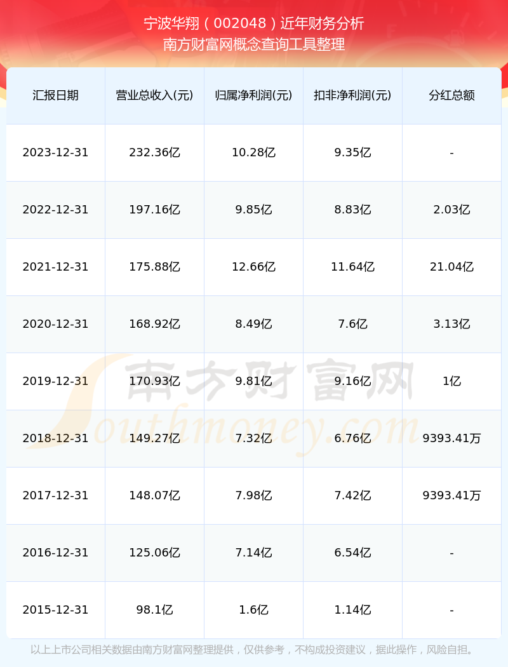Select net profit cell 1.6亿
Image resolution: width=508 pixels, height=667 pixels.
point(254,610)
